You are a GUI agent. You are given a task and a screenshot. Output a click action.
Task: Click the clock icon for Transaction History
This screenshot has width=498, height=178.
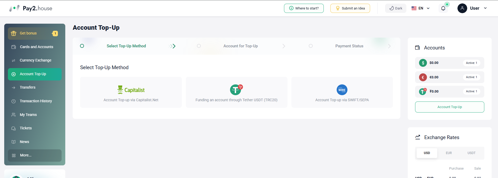pyautogui.click(x=14, y=101)
